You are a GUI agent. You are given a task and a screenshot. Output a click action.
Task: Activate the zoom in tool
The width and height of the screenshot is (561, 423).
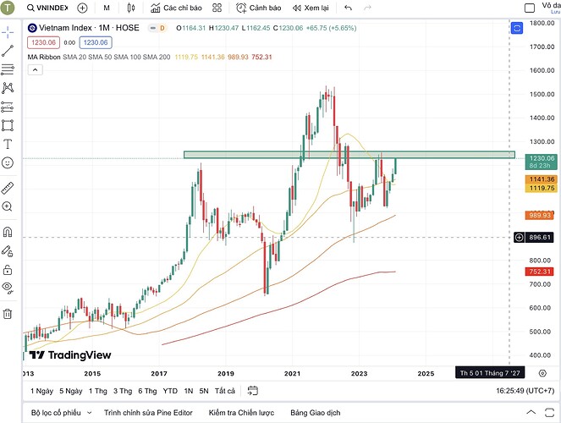(8, 206)
